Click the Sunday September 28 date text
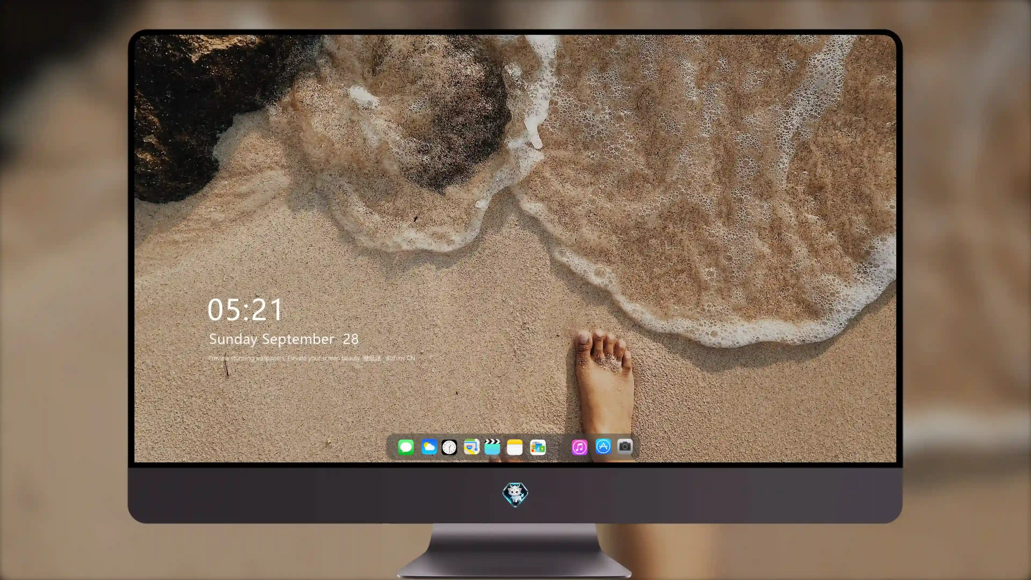This screenshot has height=580, width=1031. (x=284, y=339)
